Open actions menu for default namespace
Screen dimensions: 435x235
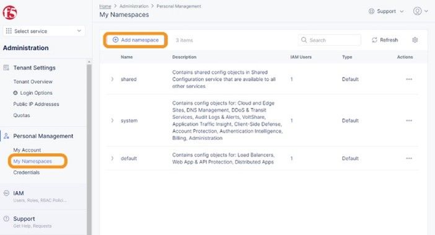click(409, 158)
